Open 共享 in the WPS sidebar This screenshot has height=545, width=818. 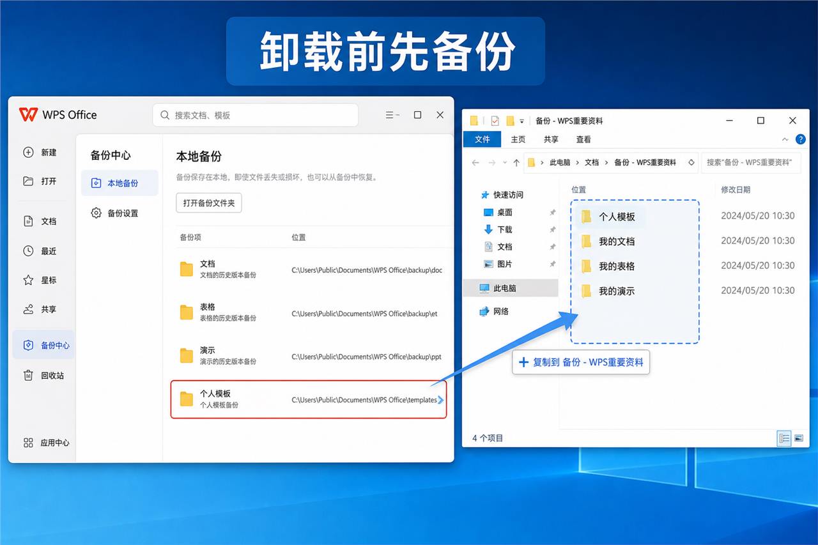pyautogui.click(x=41, y=309)
